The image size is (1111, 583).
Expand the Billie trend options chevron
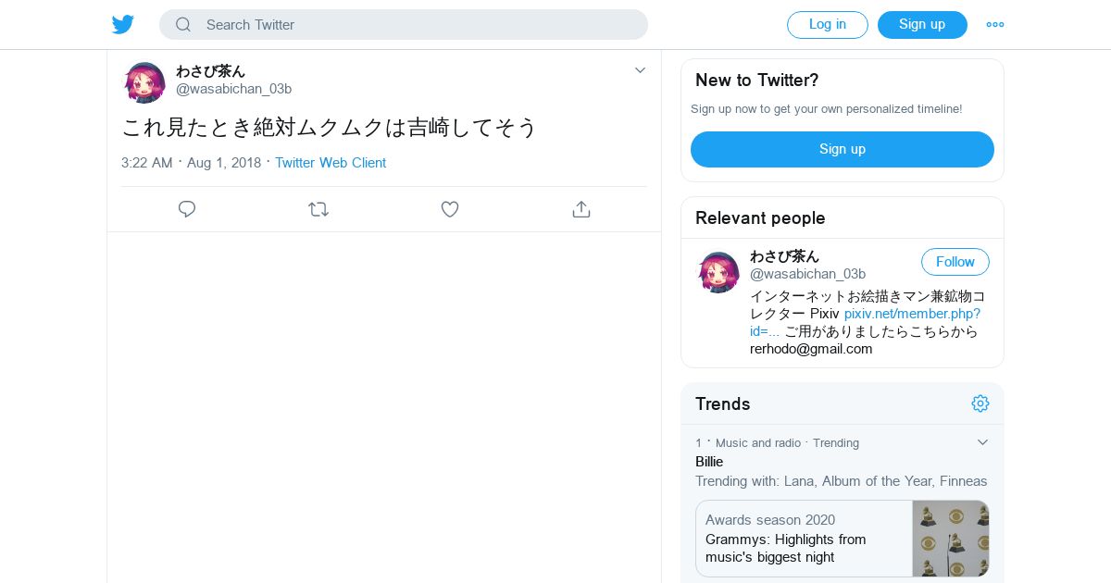coord(983,442)
